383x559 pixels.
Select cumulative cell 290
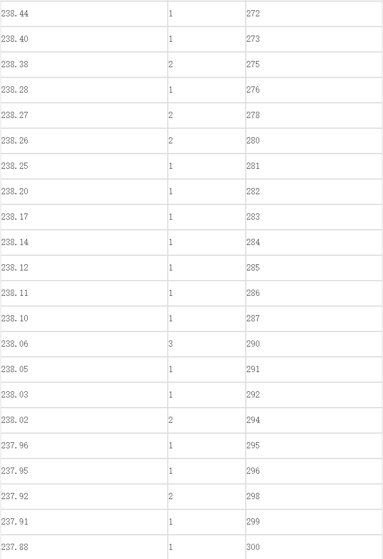click(314, 344)
